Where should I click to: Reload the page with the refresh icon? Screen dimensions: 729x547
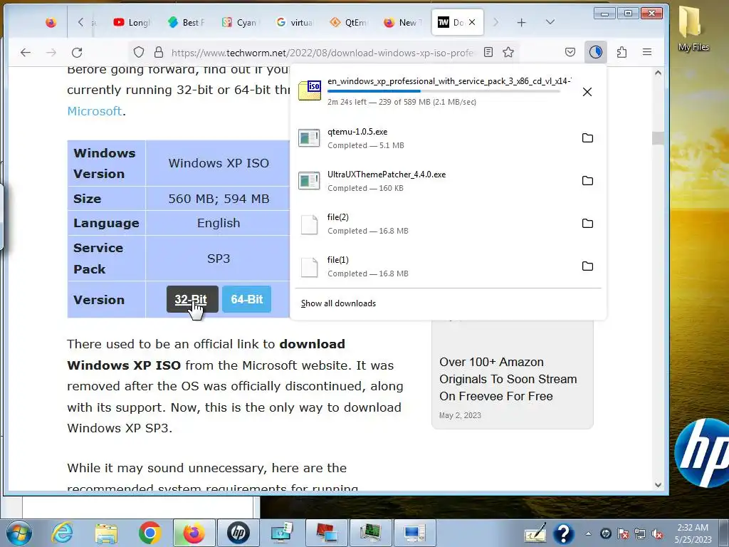coord(77,53)
